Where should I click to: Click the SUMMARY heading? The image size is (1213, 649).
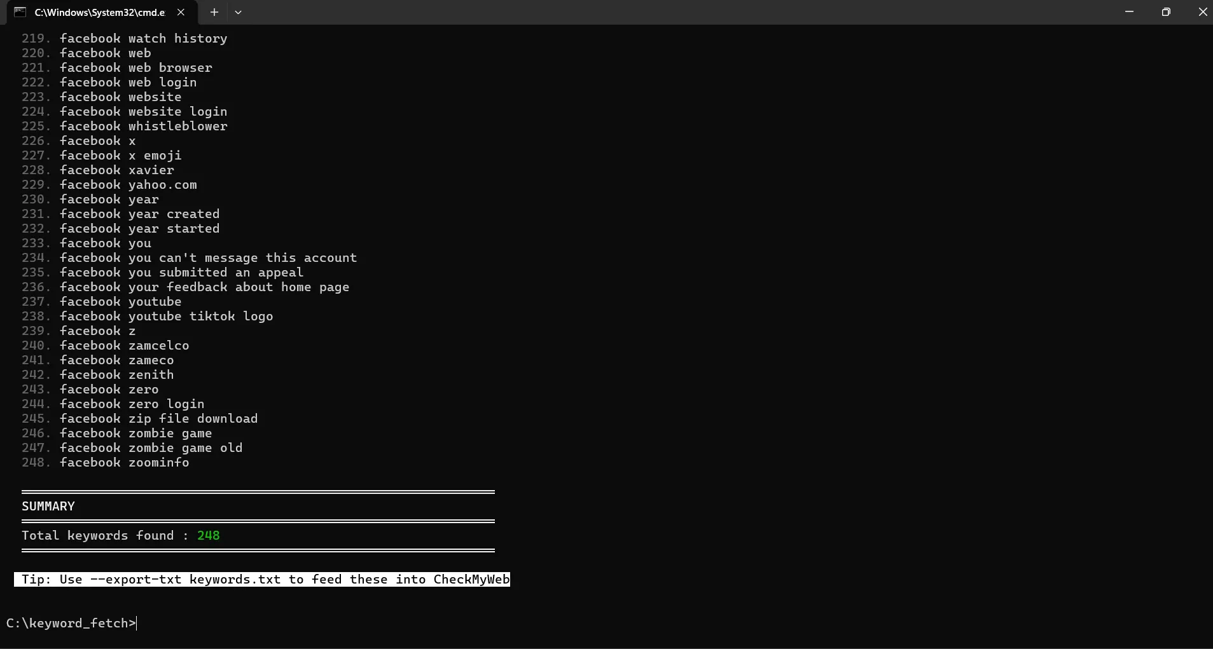(48, 507)
